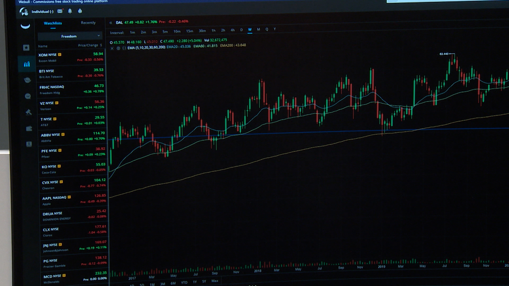Click the note icon beside ABBV NYSE
This screenshot has height=286, width=509.
(63, 135)
